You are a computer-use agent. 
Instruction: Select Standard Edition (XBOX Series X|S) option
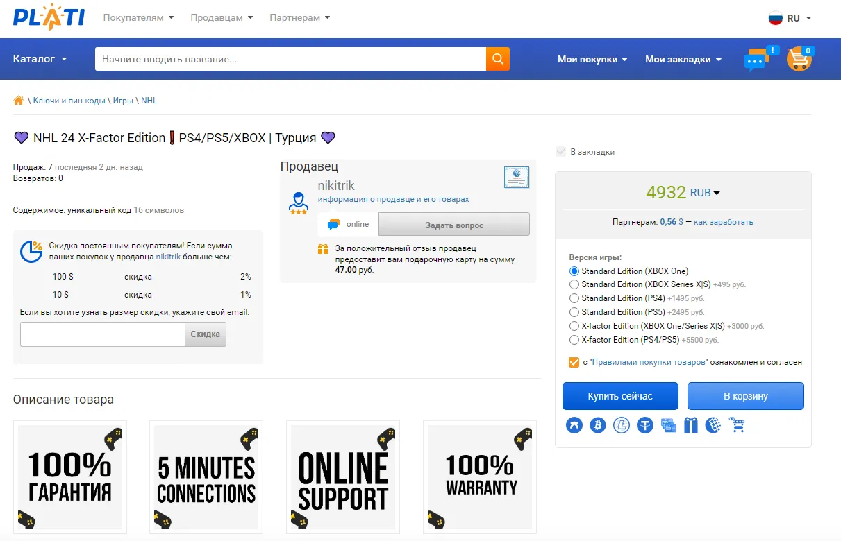coord(574,284)
